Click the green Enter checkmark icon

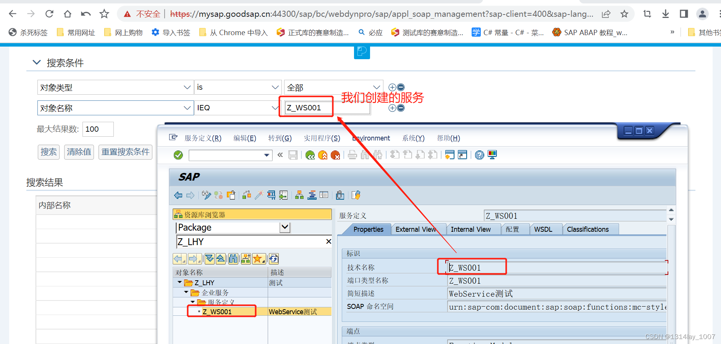point(178,155)
